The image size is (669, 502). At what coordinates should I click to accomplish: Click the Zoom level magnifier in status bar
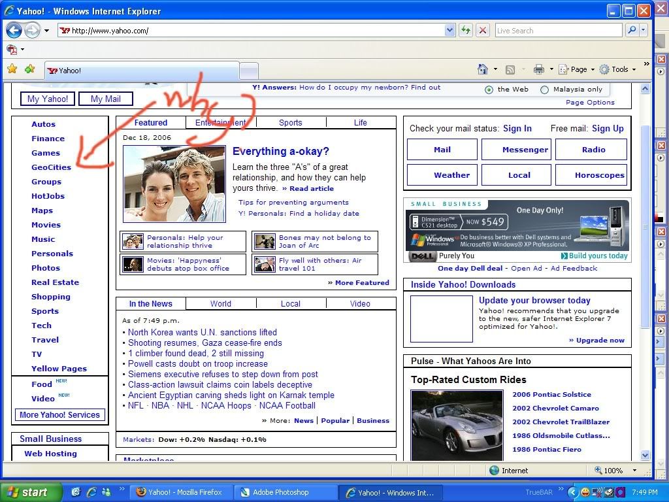pos(598,470)
